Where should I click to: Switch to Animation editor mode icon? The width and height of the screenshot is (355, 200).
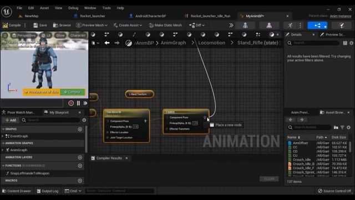click(x=290, y=26)
